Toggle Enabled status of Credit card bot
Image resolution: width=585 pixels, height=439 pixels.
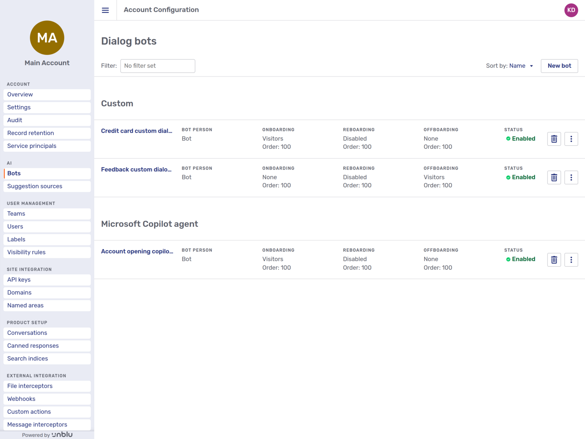[x=520, y=139]
